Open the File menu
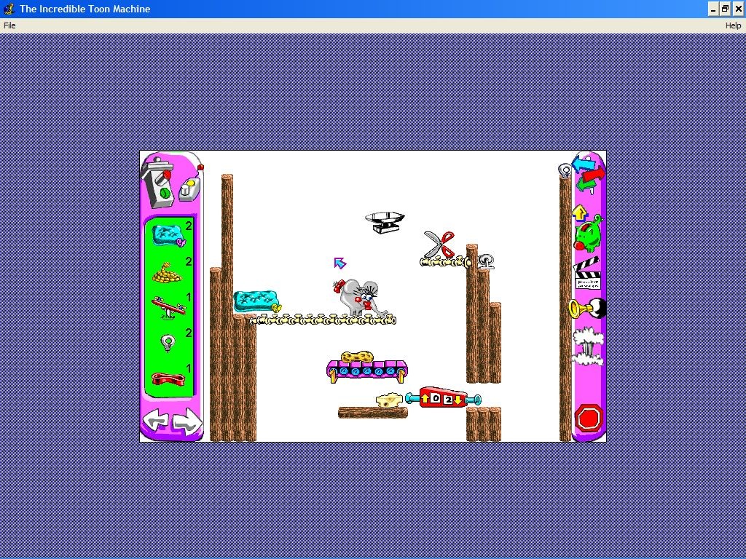746x559 pixels. (9, 25)
